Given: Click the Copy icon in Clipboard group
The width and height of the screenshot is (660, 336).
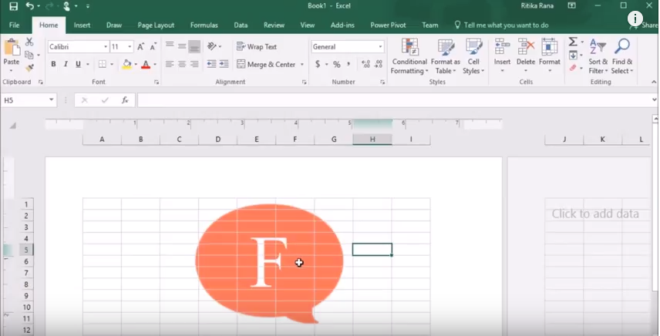Looking at the screenshot, I should [x=29, y=55].
